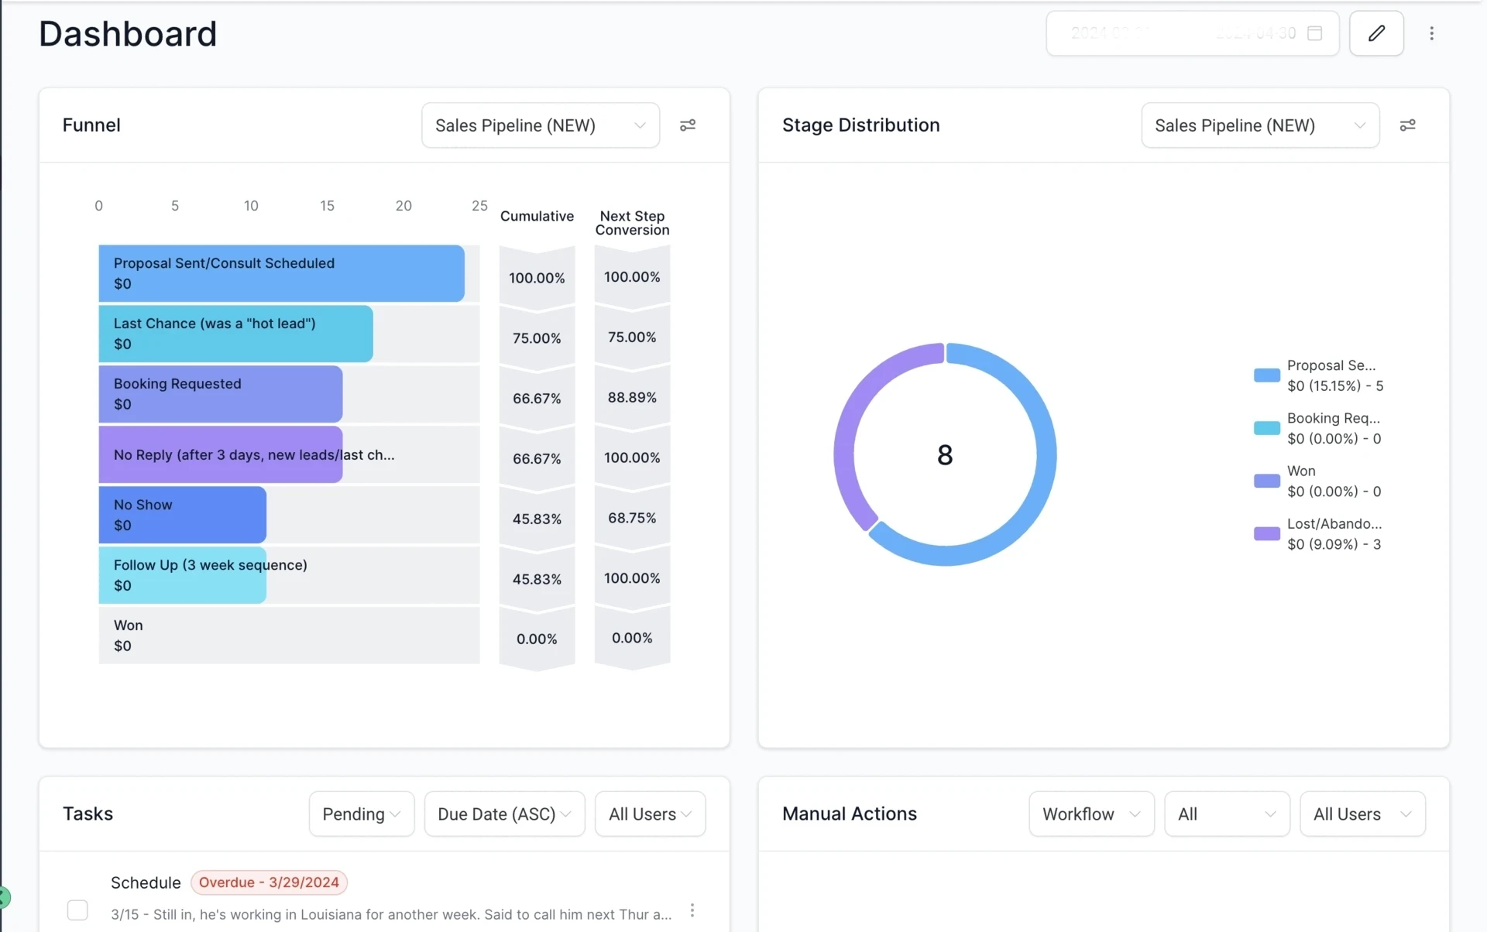Click the Overdue 3/29/2024 badge
Viewport: 1487px width, 932px height.
[x=269, y=882]
